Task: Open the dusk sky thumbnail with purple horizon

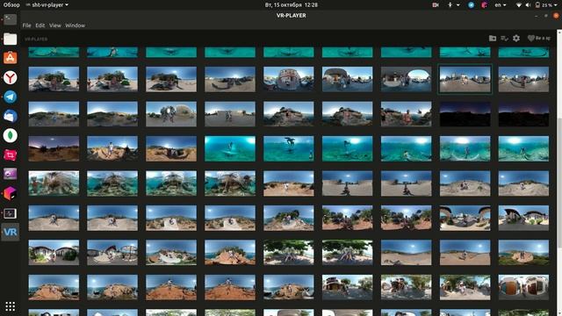Action: click(54, 148)
